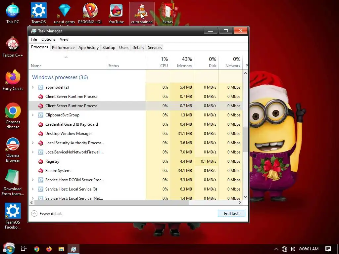Switch to the Startup tab
The height and width of the screenshot is (254, 339).
(109, 48)
